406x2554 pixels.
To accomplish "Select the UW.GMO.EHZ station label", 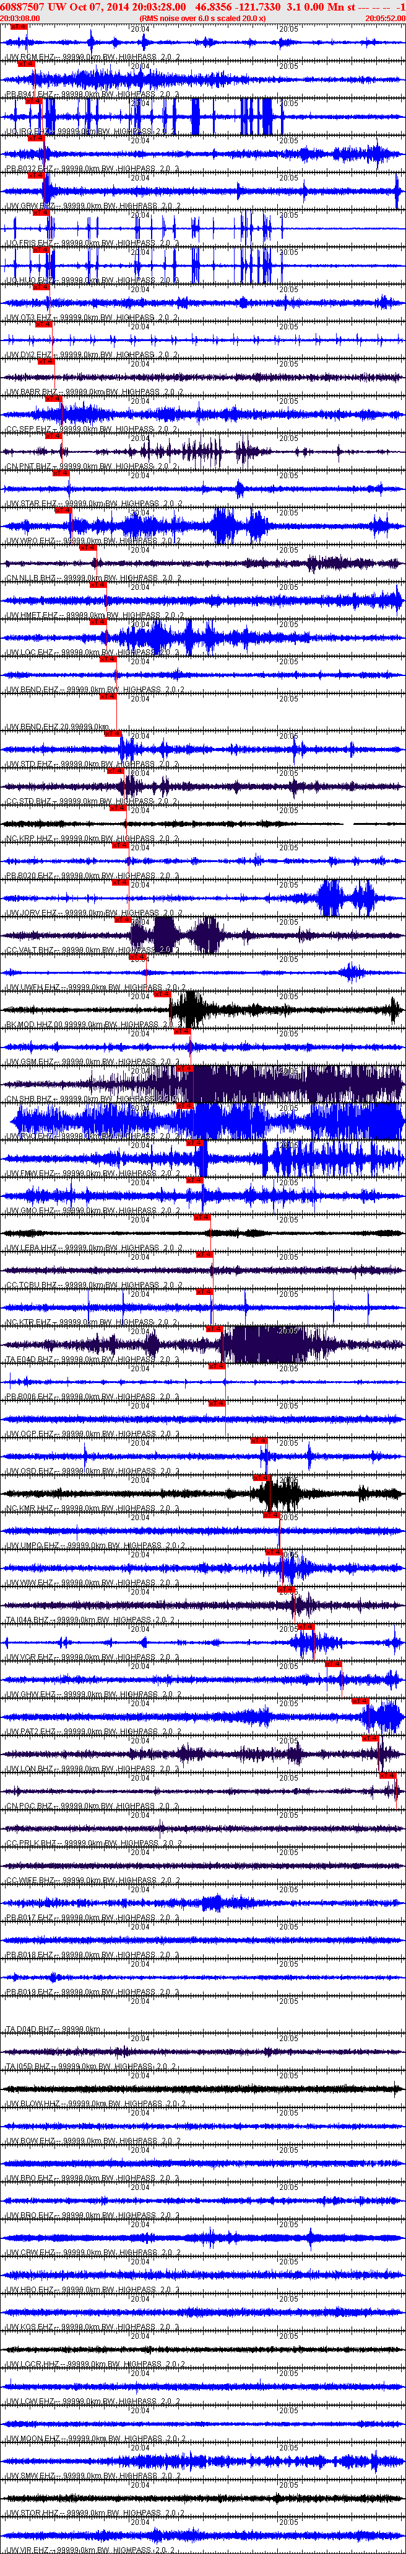I will 92,1211.
